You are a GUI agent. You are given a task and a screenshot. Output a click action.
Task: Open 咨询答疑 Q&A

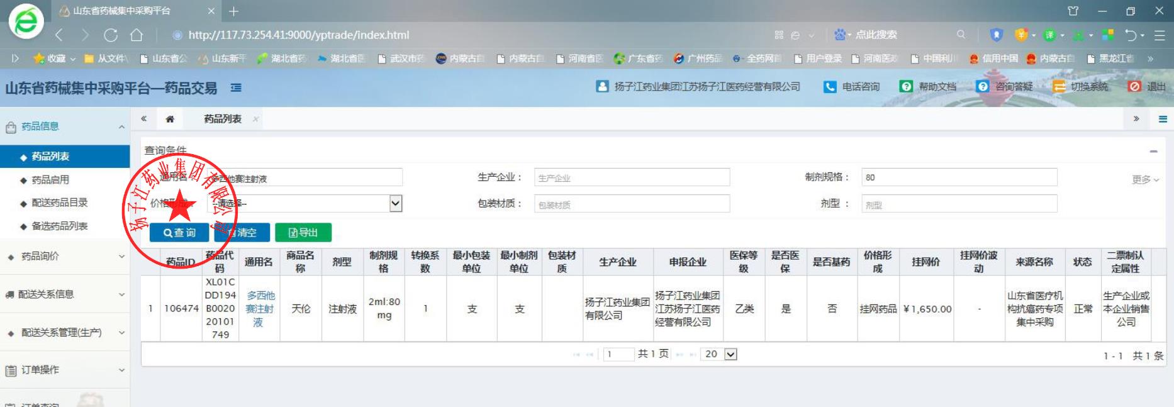[x=1005, y=87]
